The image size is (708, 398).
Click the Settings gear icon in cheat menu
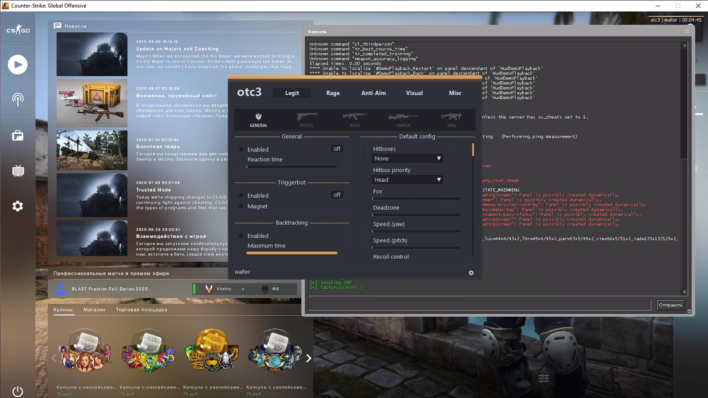471,273
